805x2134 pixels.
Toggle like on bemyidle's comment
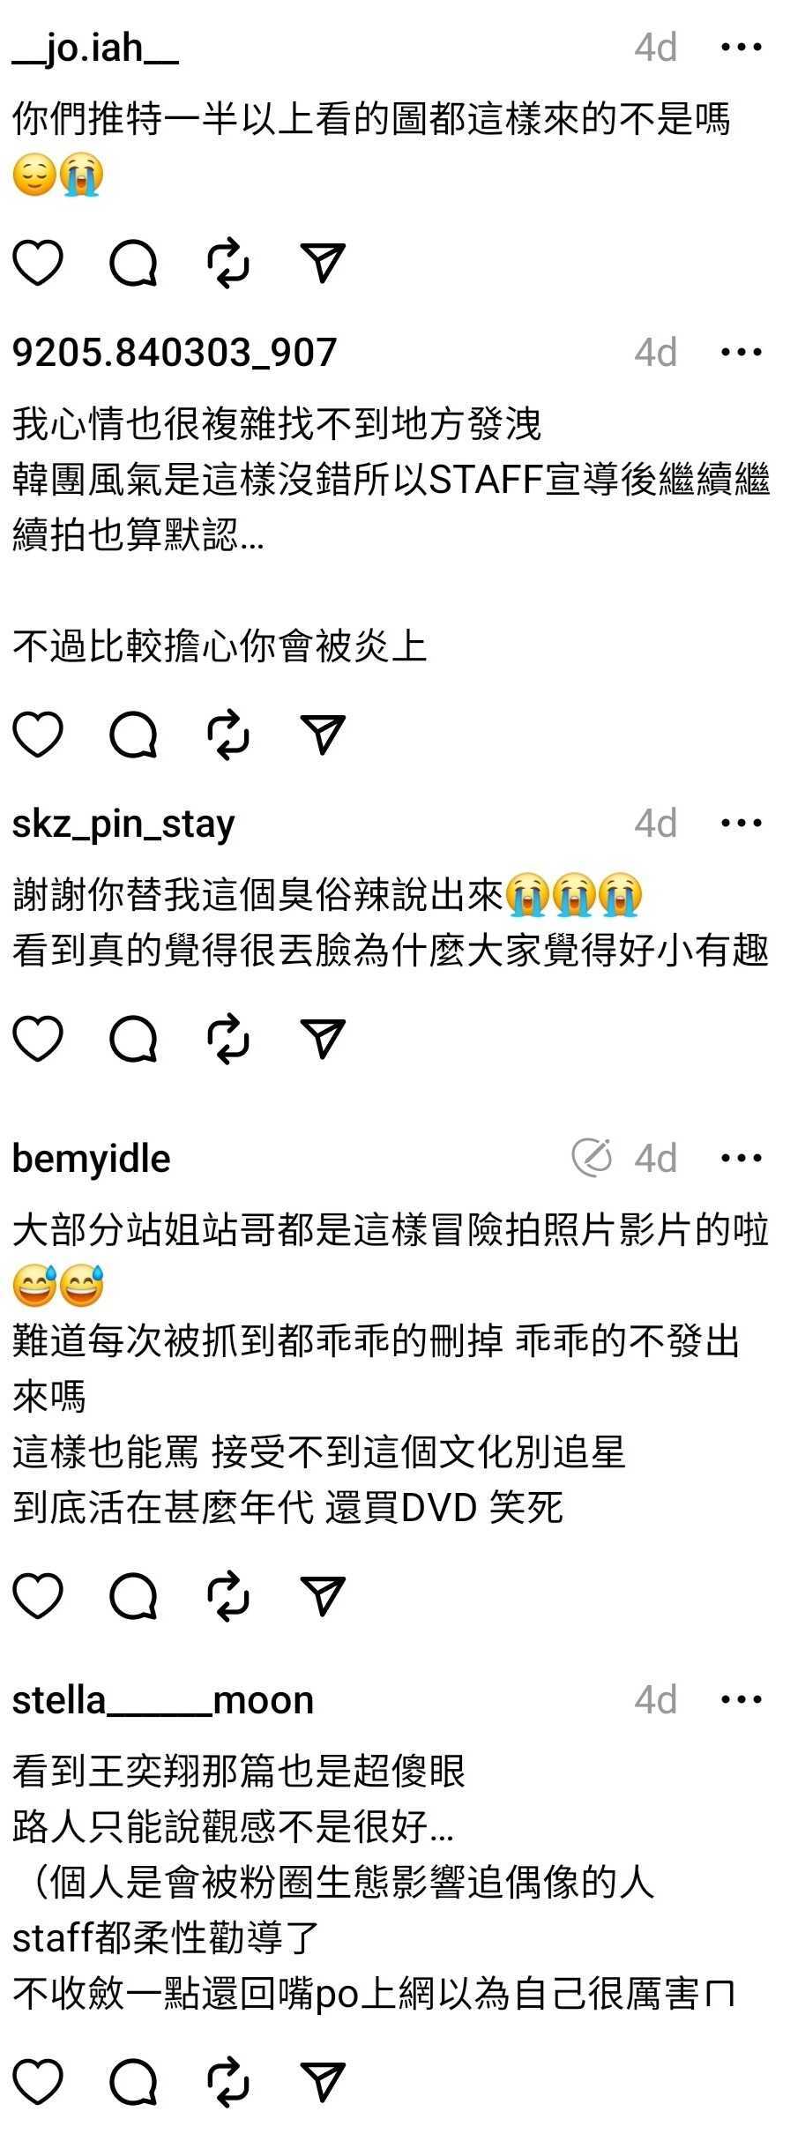[x=38, y=1595]
